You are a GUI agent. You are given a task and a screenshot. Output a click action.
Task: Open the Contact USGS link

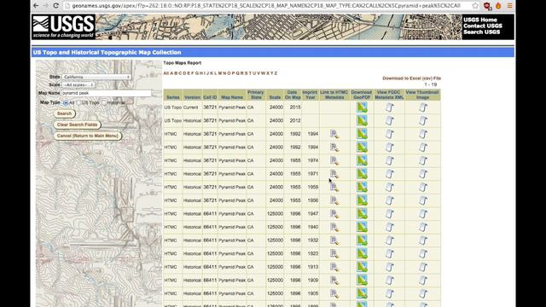click(x=483, y=26)
